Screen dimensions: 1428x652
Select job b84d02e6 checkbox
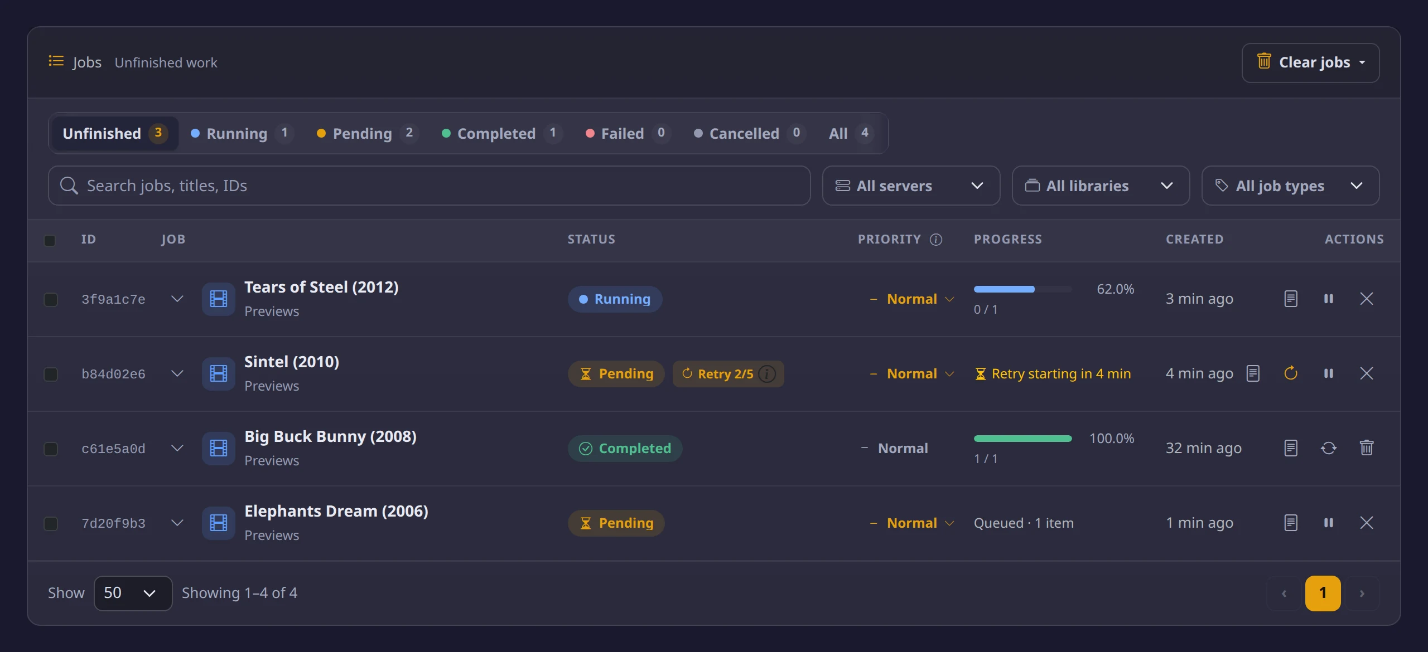(50, 374)
